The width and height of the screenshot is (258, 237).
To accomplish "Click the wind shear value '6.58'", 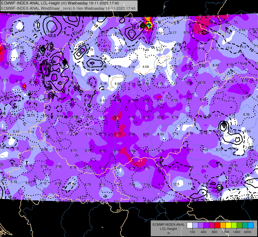I will (146, 67).
